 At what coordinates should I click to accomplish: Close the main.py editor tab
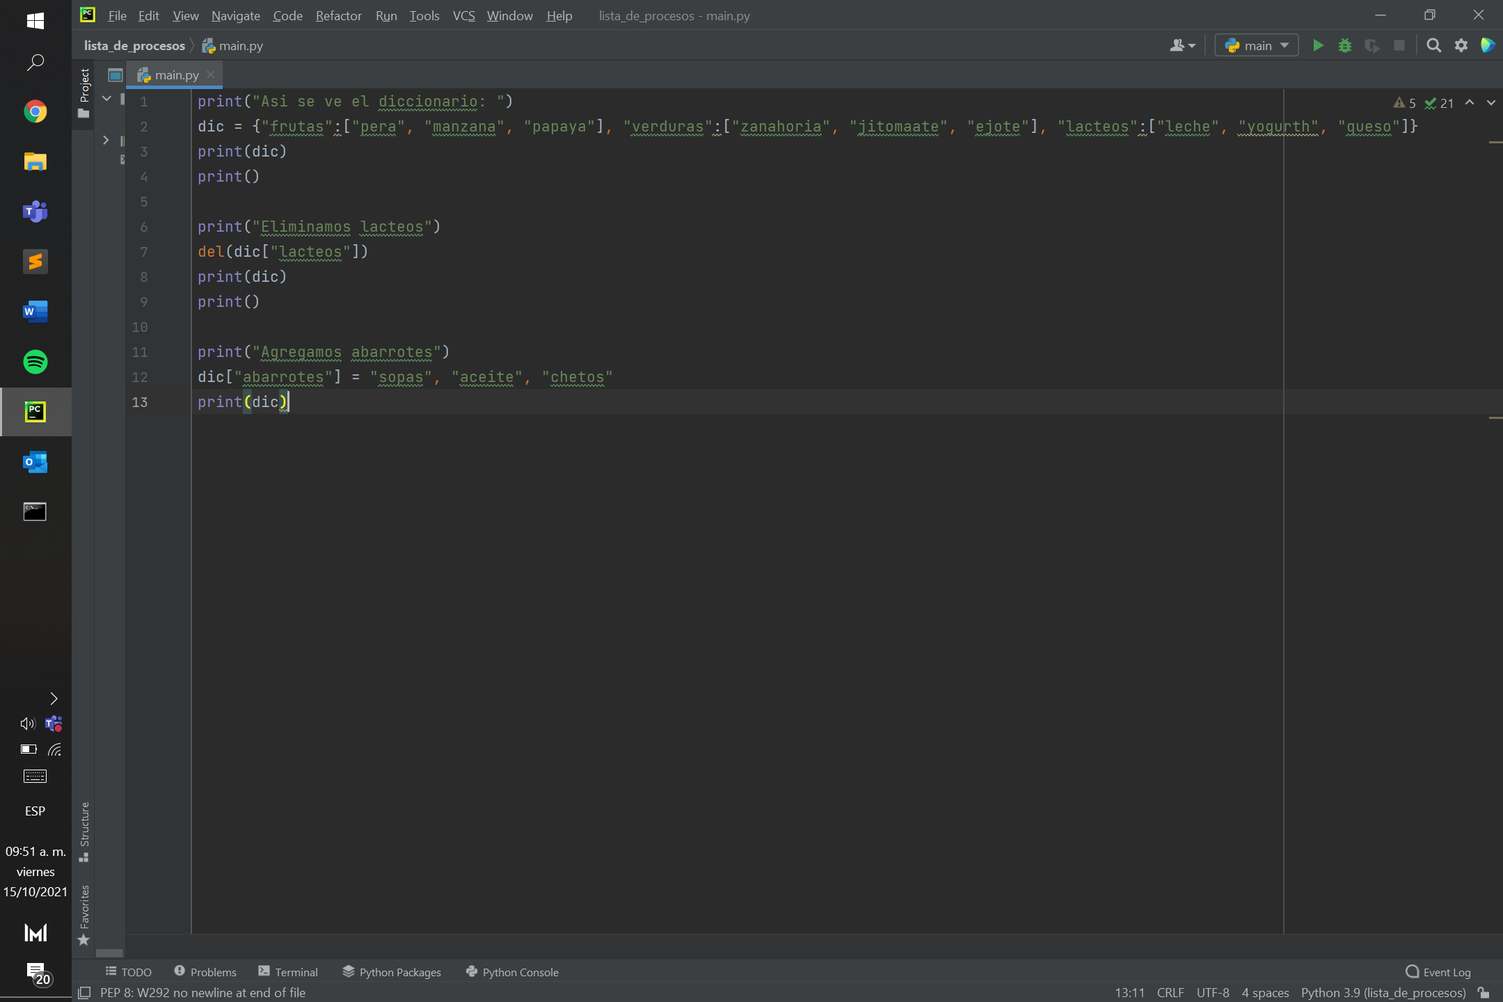211,74
